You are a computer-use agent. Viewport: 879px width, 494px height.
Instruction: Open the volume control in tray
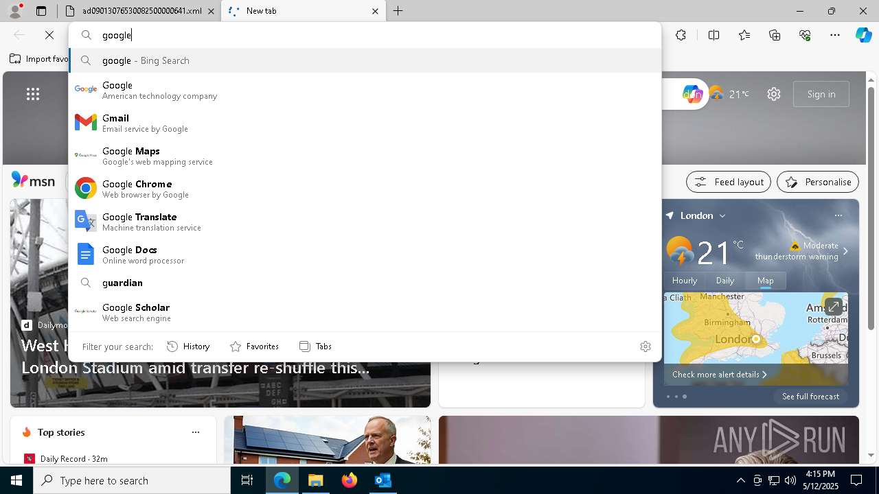pyautogui.click(x=790, y=480)
